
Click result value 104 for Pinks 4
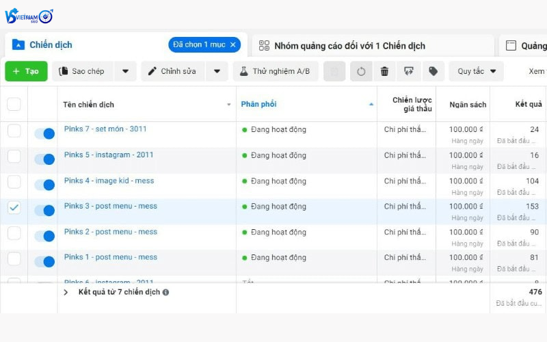[533, 181]
